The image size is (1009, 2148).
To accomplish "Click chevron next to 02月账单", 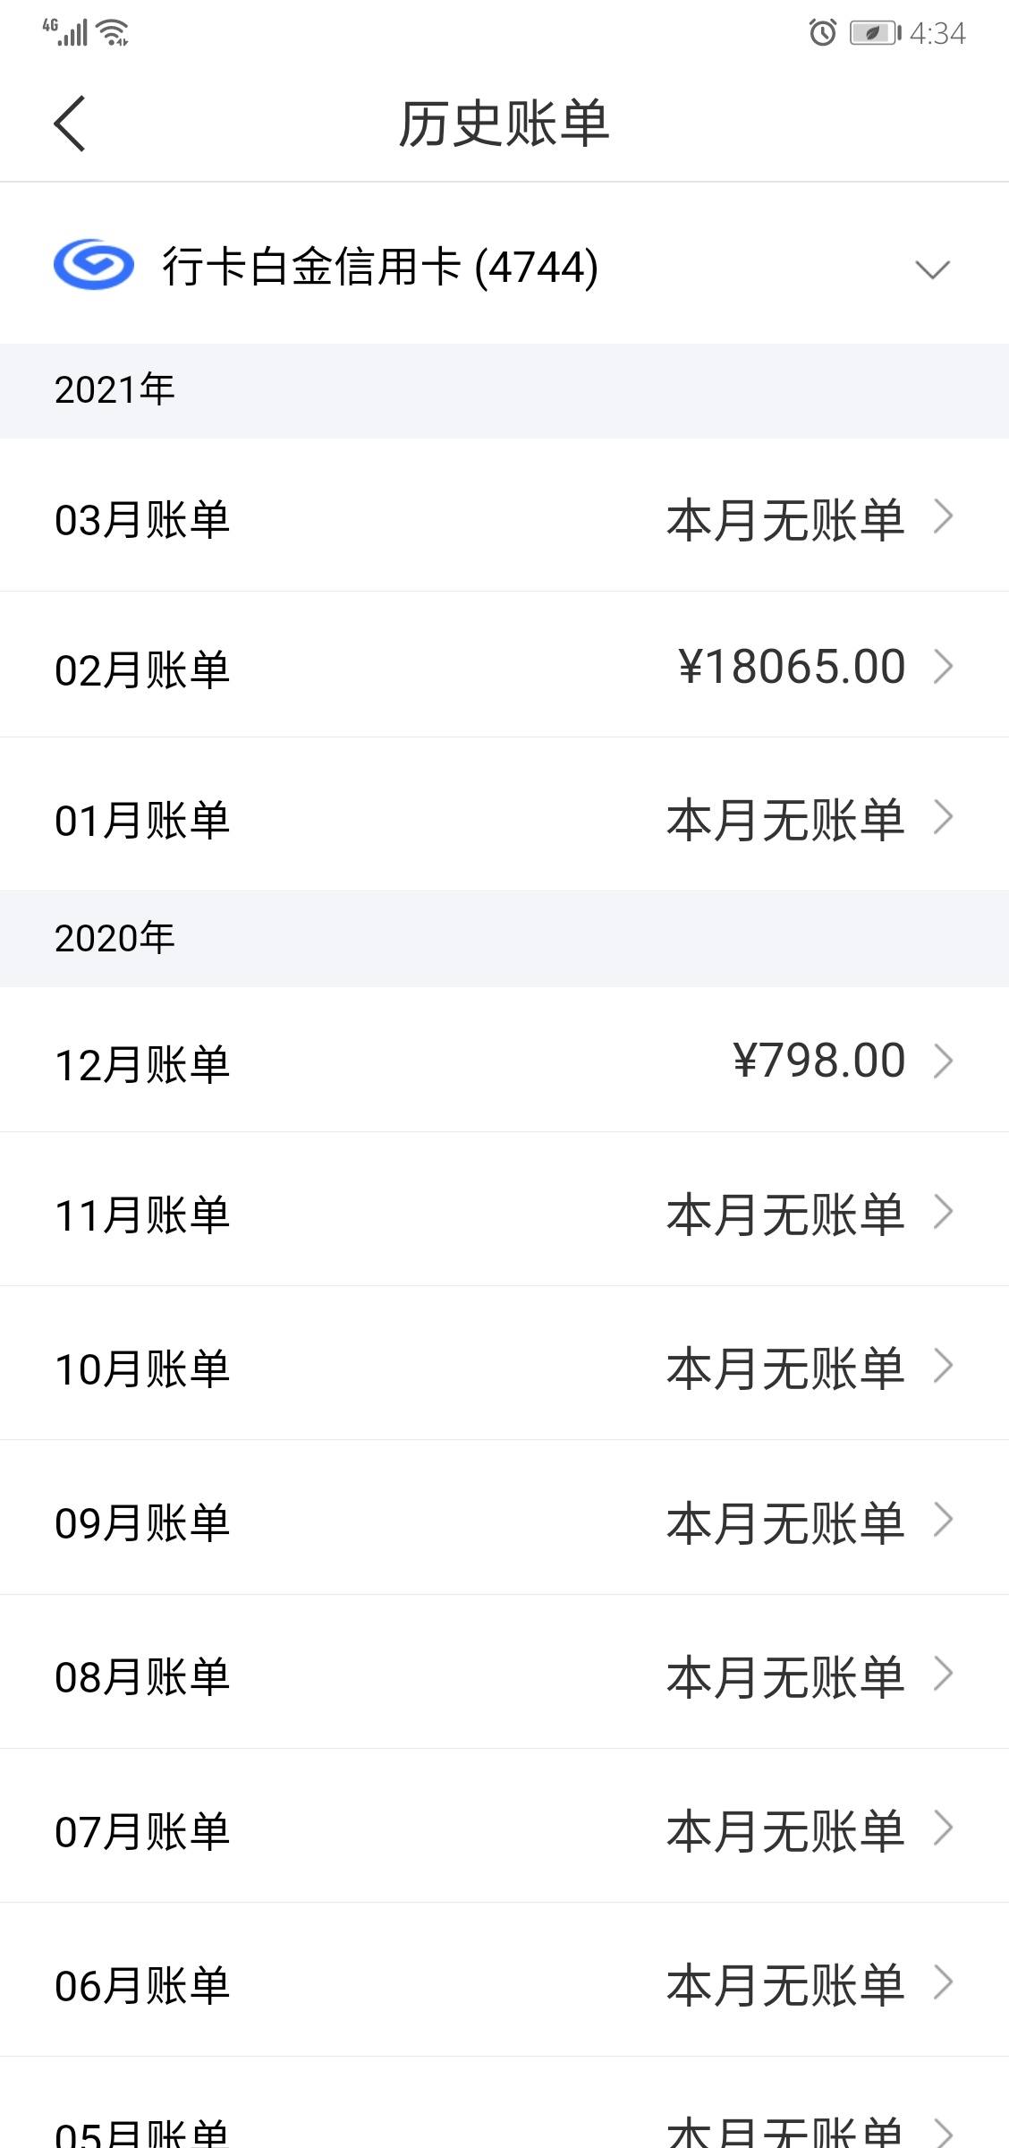I will point(943,667).
